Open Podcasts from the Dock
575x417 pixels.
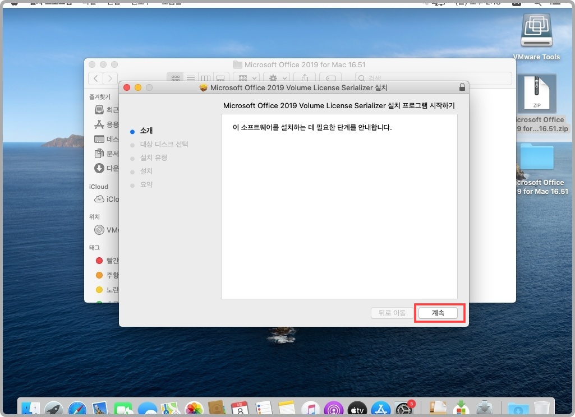333,409
